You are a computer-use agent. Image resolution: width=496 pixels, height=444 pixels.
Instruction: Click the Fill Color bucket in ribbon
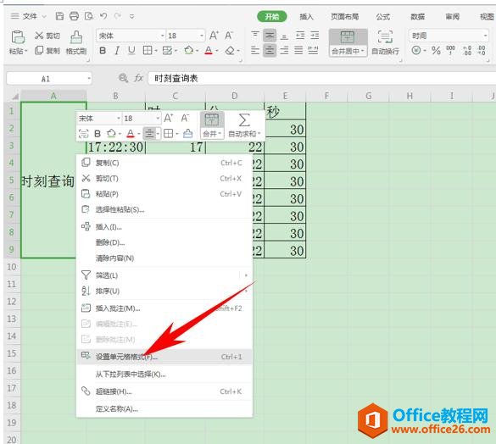click(x=189, y=50)
